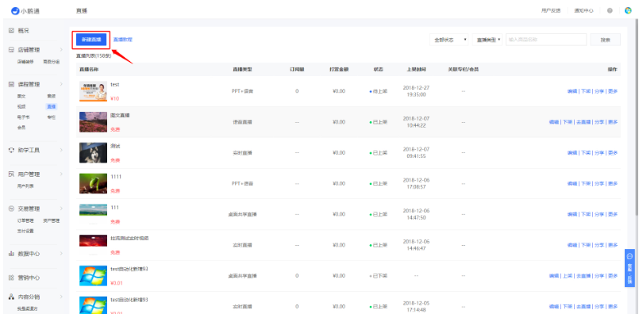Click 去直播 in the 图文直播 row
Image resolution: width=639 pixels, height=314 pixels.
click(x=583, y=122)
